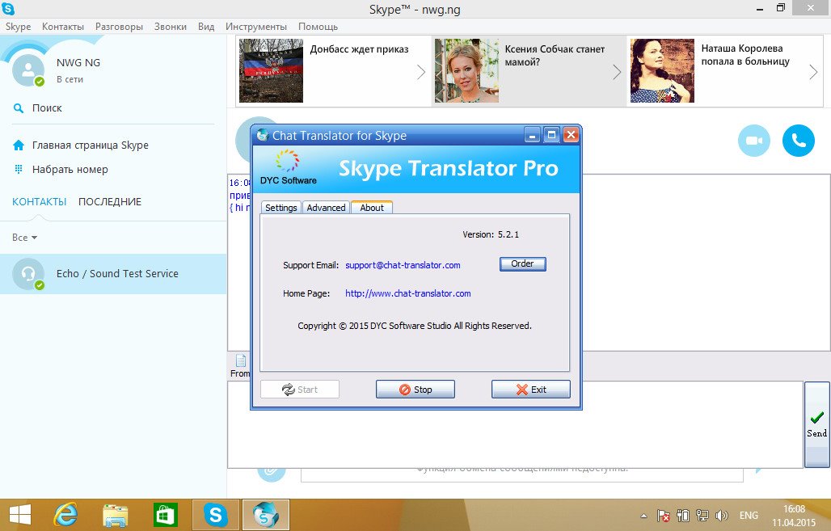
Task: Click the DYC Software colorful logo
Action: point(287,161)
